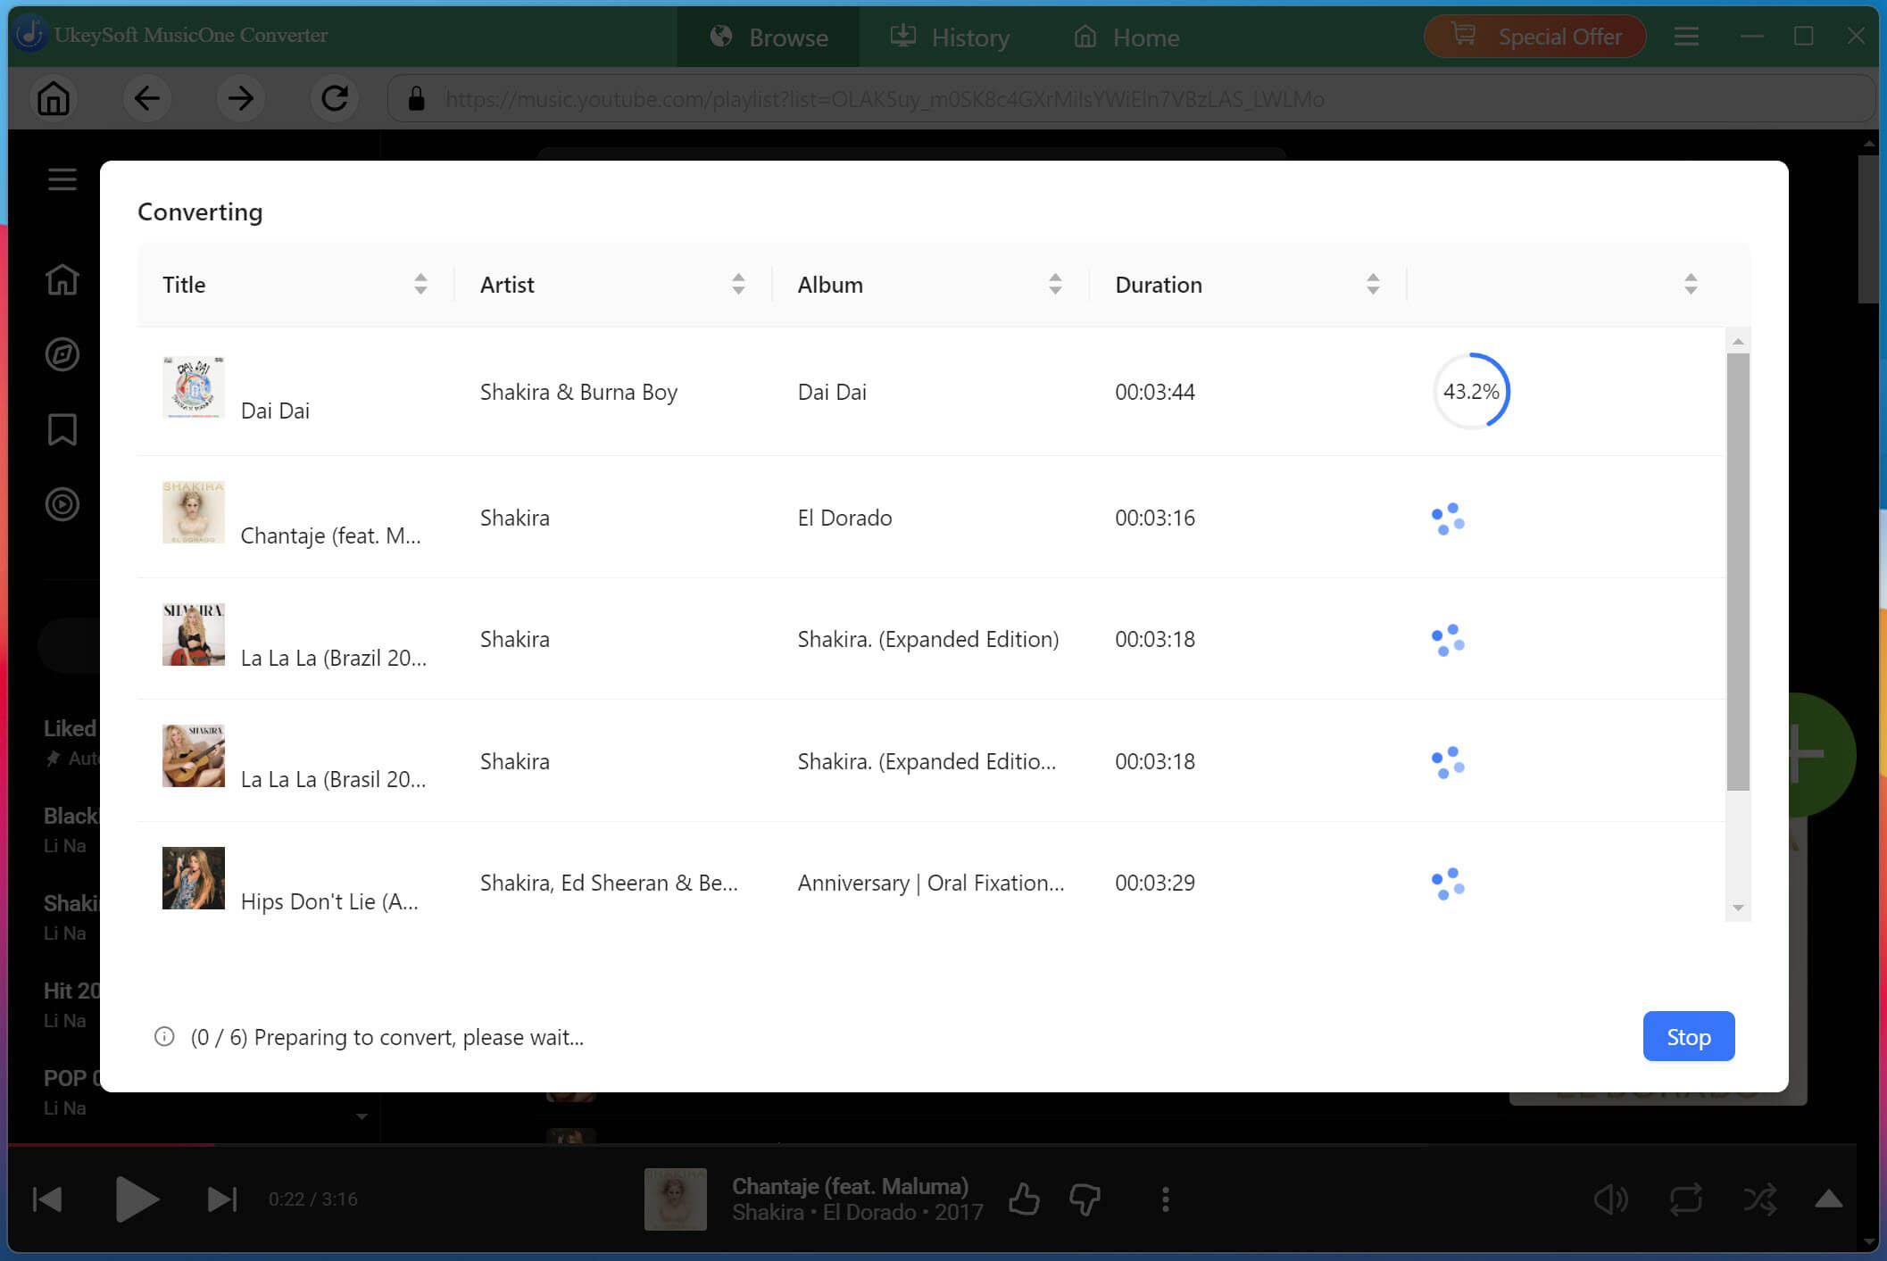Screen dimensions: 1887x1261
Task: Click the Converting list scrollbar thumb
Action: click(x=1737, y=571)
